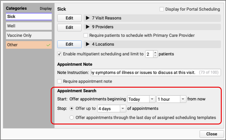226x140 pixels.
Task: Select Offer through last day of templates option
Action: [x=72, y=117]
